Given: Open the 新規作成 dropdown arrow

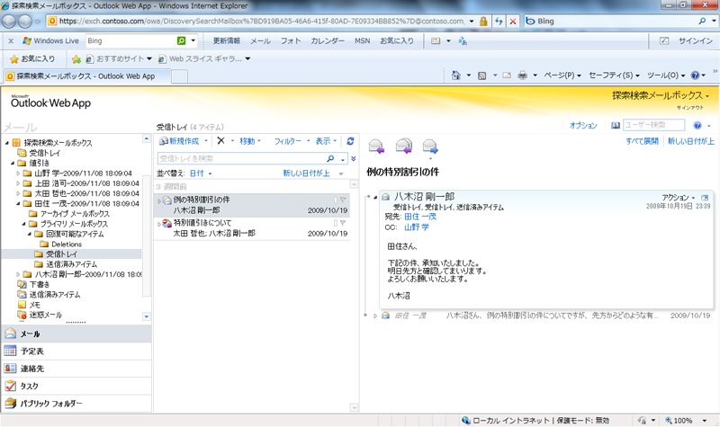Looking at the screenshot, I should click(206, 141).
